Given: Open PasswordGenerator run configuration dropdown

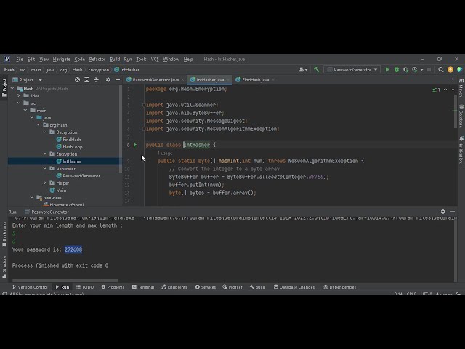Looking at the screenshot, I should (352, 70).
